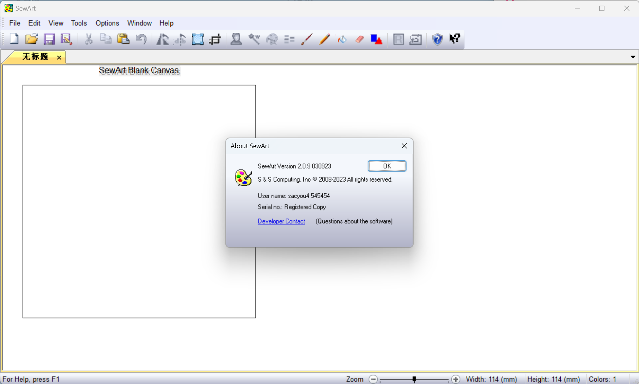Screen dimensions: 639x384
Task: Click the 'Width: 114 (mm)' status entry
Action: [492, 379]
